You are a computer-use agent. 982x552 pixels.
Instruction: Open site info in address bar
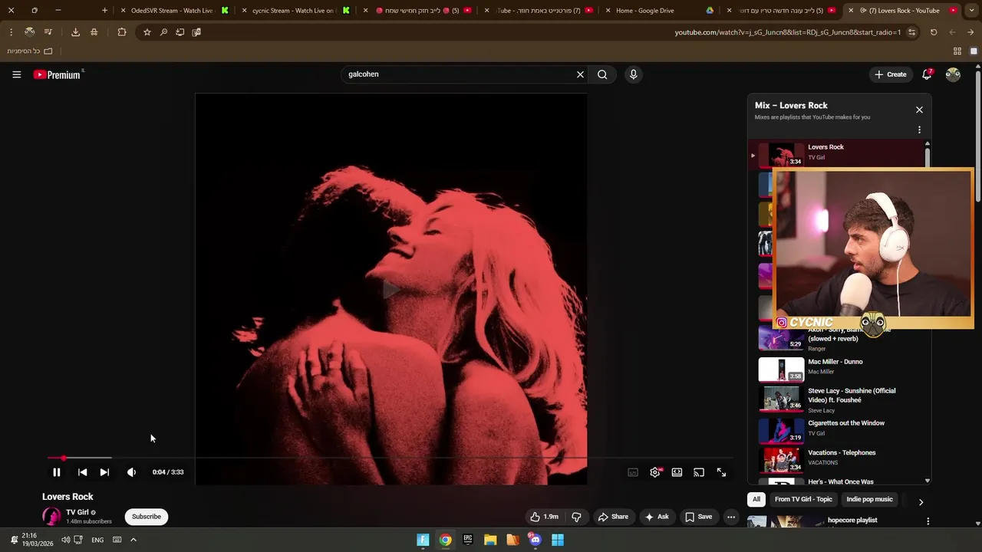point(911,32)
